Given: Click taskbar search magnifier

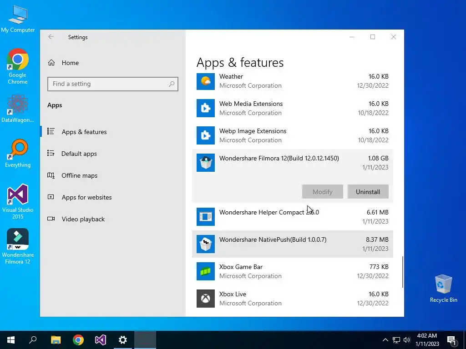Looking at the screenshot, I should tap(33, 340).
